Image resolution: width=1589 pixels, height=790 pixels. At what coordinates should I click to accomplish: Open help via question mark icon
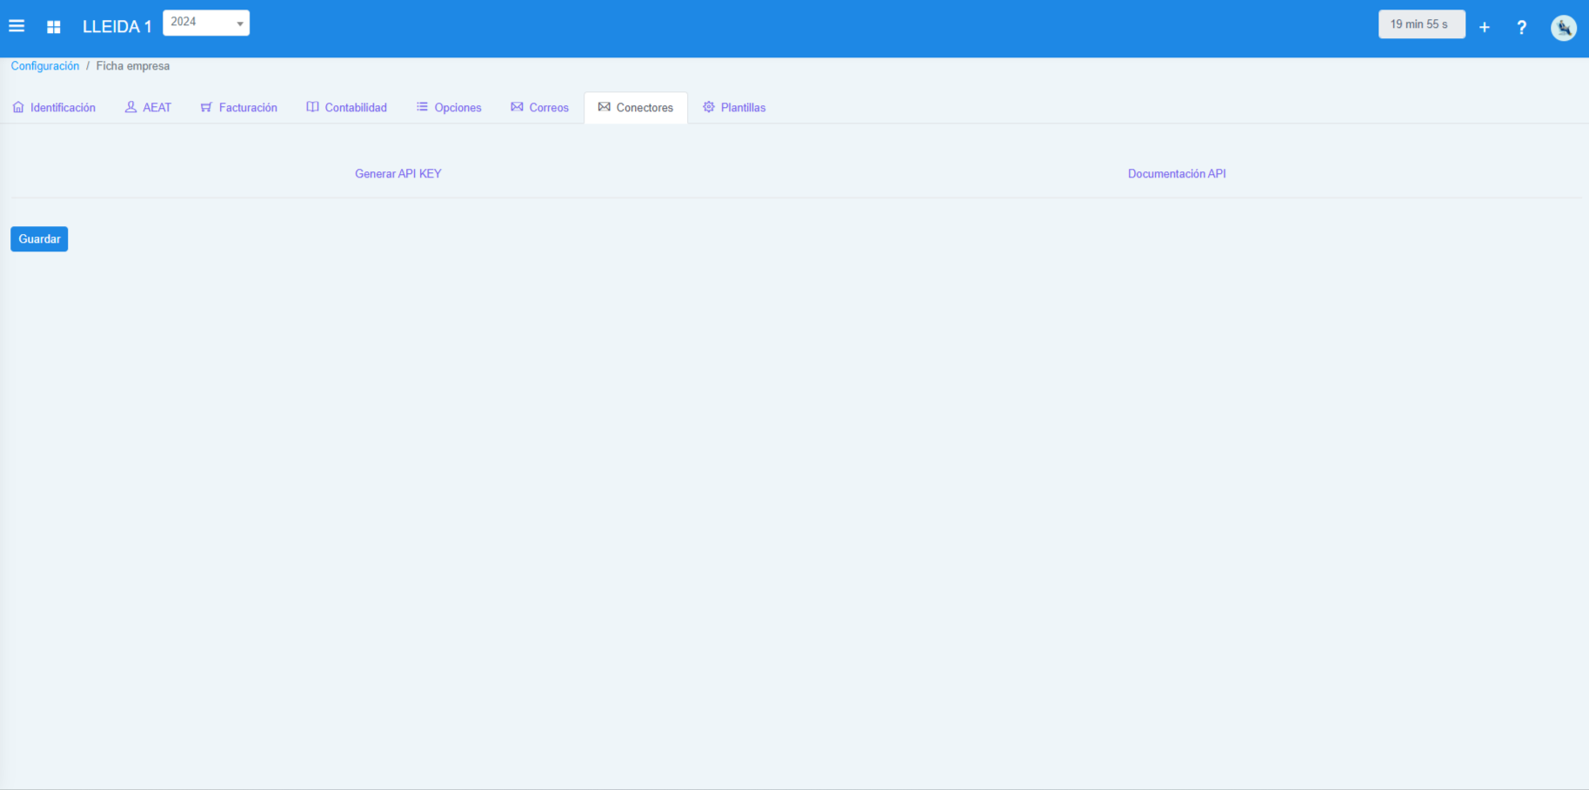click(1521, 28)
